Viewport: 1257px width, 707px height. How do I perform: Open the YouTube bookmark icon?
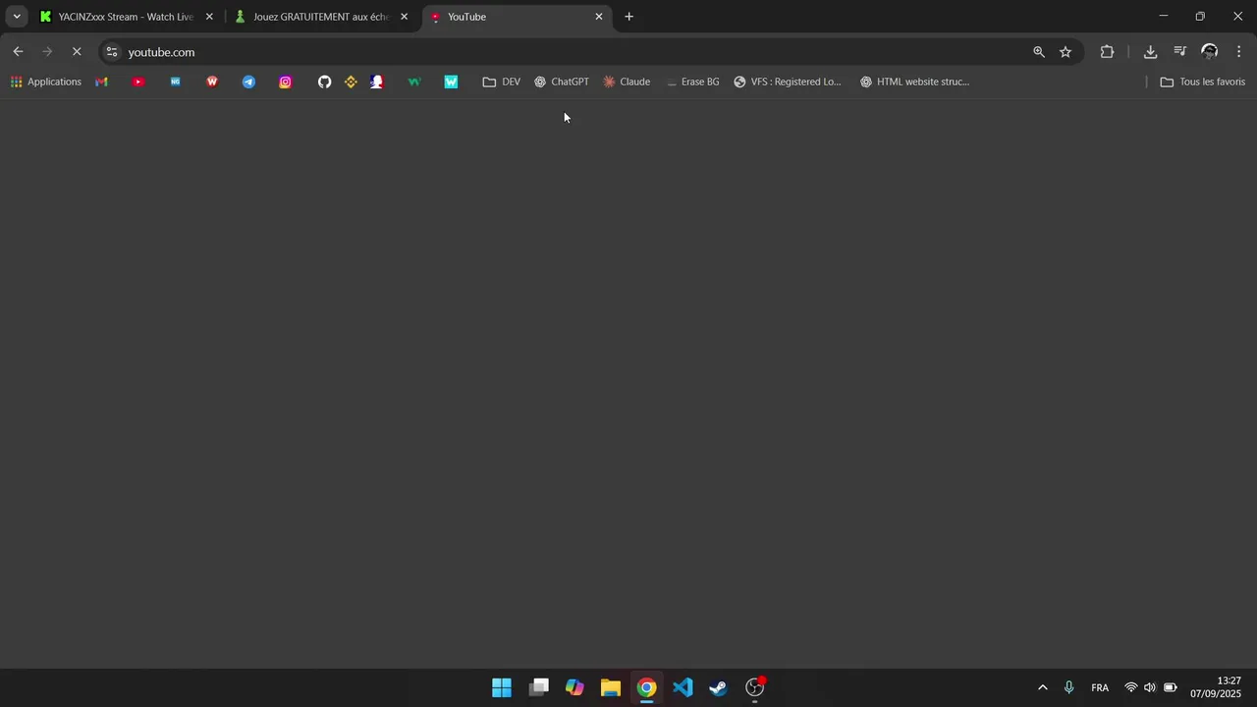pos(138,82)
